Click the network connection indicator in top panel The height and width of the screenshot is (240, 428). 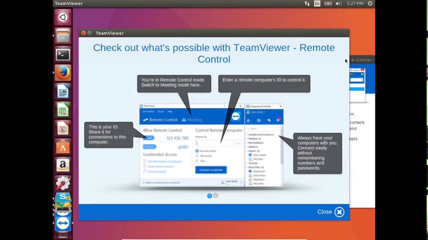click(x=307, y=3)
